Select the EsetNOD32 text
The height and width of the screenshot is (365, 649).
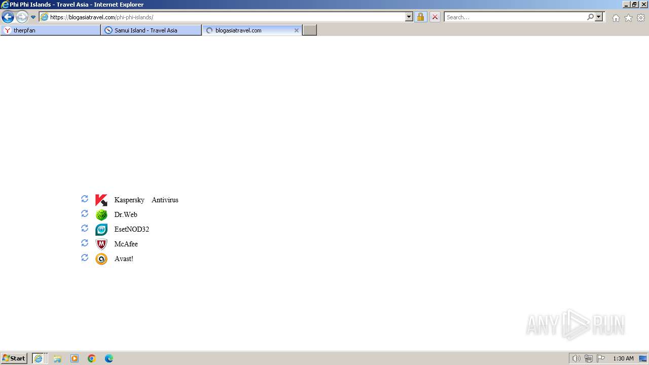[x=132, y=230]
